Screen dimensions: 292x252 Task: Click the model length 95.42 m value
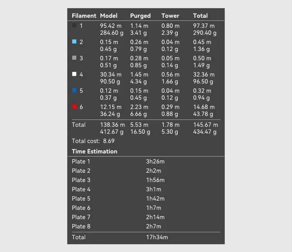[110, 26]
